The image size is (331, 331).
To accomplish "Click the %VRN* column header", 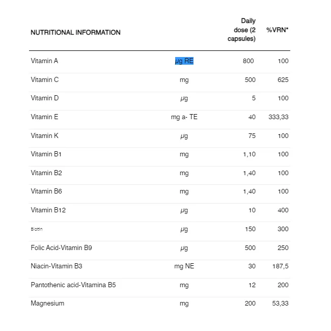I will pyautogui.click(x=278, y=30).
